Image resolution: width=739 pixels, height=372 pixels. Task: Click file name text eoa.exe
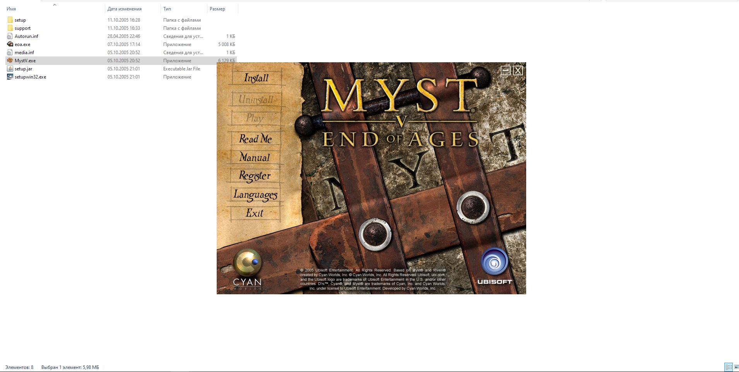[22, 44]
